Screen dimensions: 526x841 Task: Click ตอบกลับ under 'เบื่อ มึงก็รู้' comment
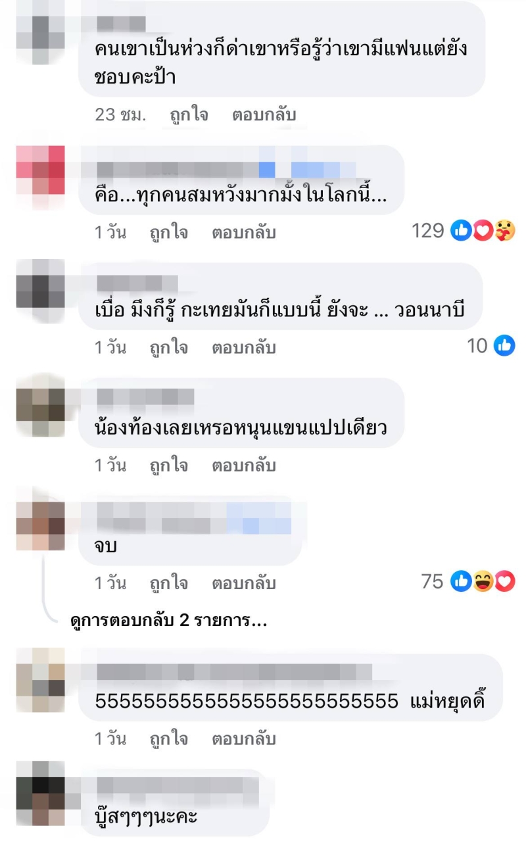pyautogui.click(x=243, y=347)
